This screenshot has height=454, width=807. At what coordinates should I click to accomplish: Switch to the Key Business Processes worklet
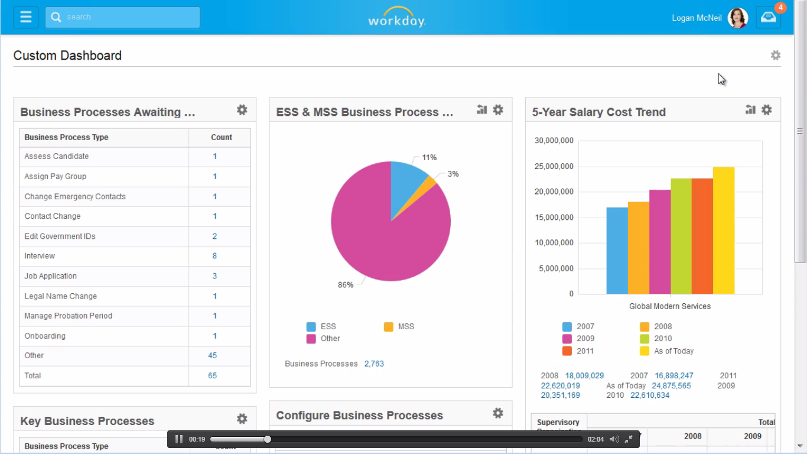(87, 421)
